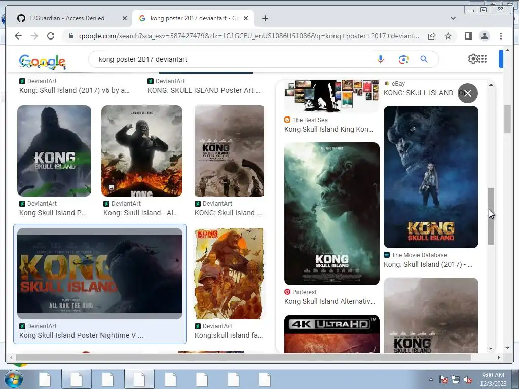Go back to the previous page
The image size is (519, 389).
point(18,36)
